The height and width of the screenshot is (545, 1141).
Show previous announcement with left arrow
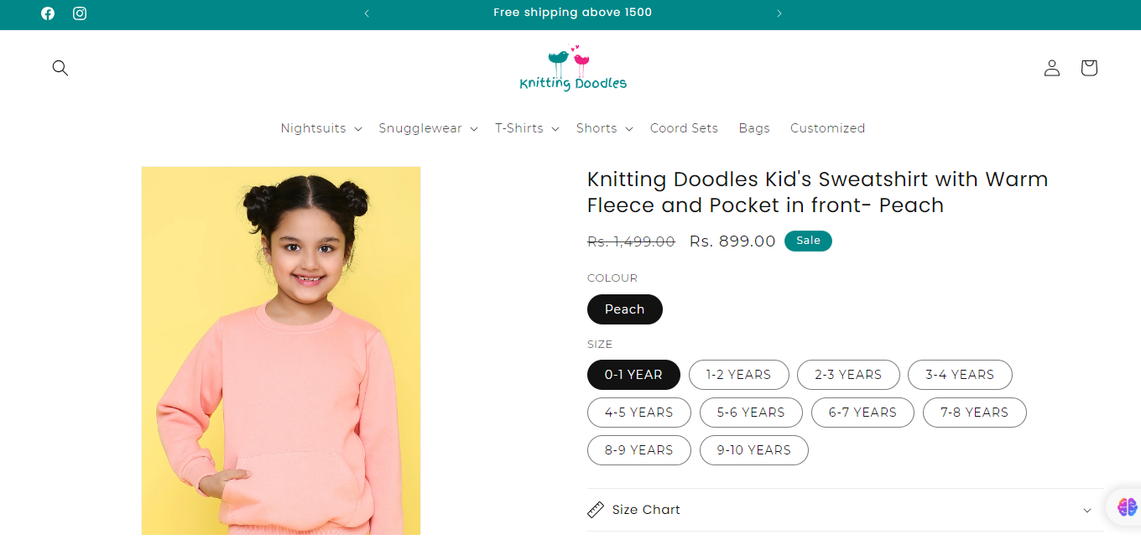(367, 13)
